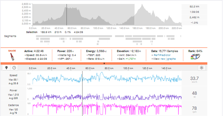Screen dimensions: 223x116
Task: Switch chart axis to distance with pin icon
Action: tap(6, 68)
